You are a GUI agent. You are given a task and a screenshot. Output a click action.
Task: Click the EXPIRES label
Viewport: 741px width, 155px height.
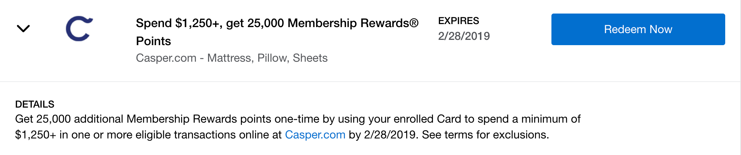(459, 21)
